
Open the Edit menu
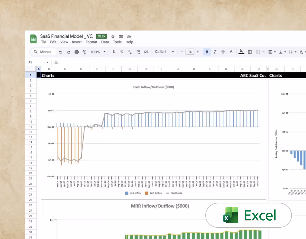(53, 42)
